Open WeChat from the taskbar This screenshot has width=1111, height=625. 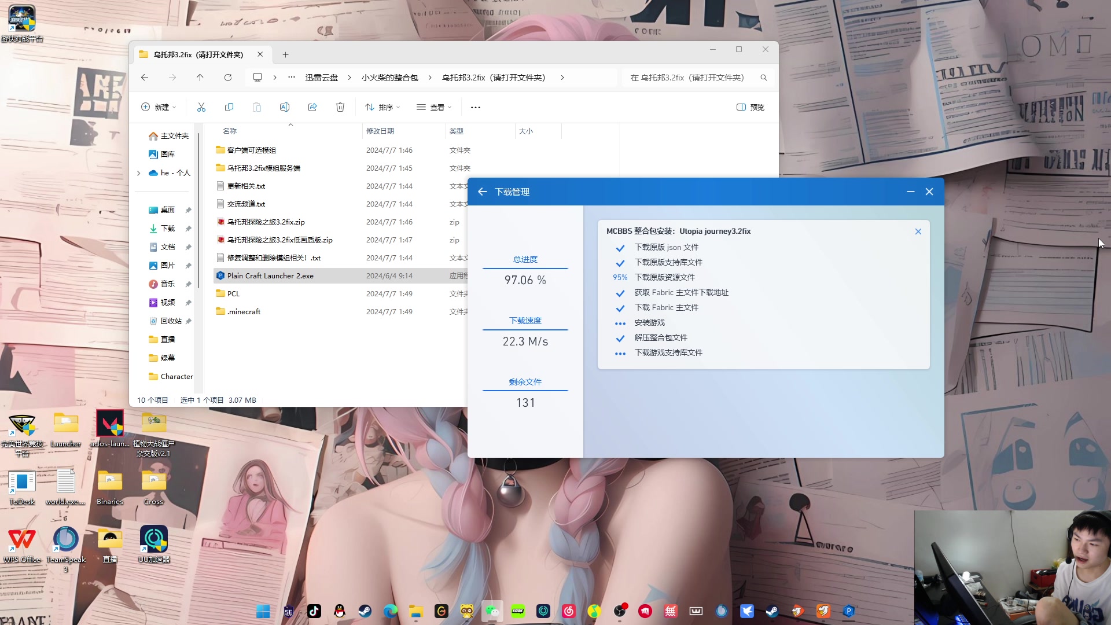click(x=493, y=611)
